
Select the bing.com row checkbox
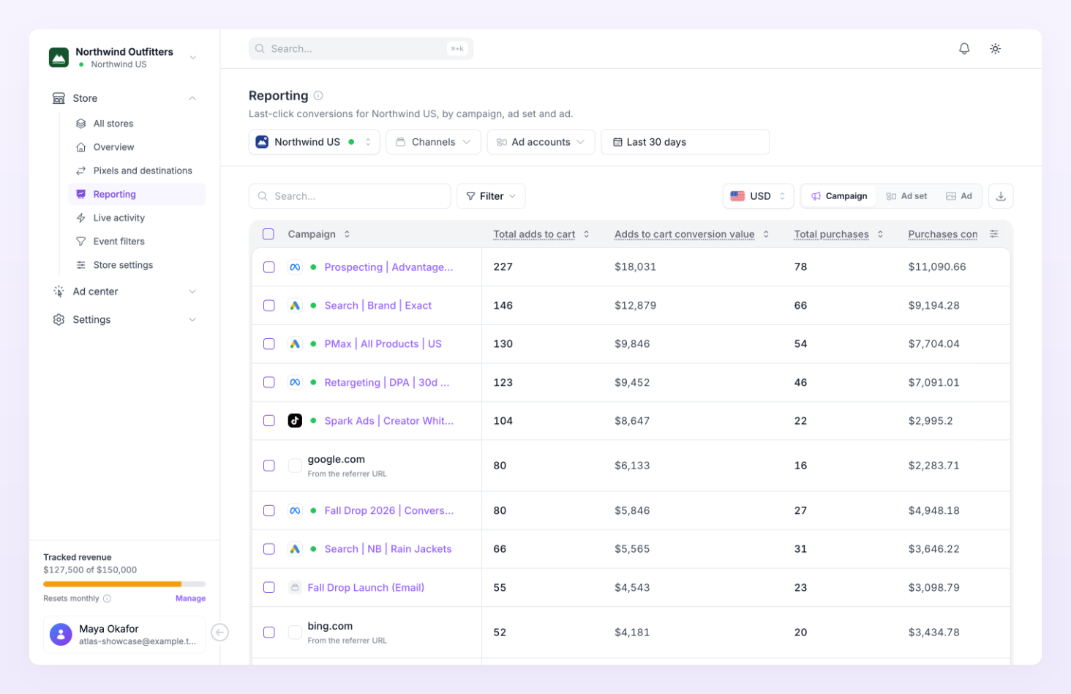click(x=269, y=633)
